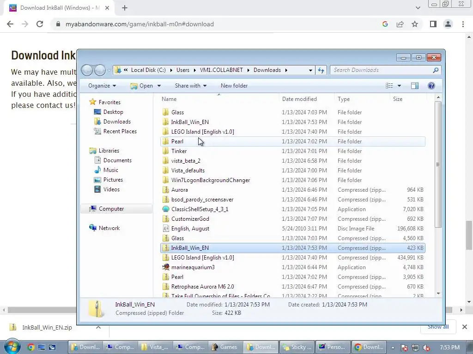Reload the Chrome page

pos(40,24)
